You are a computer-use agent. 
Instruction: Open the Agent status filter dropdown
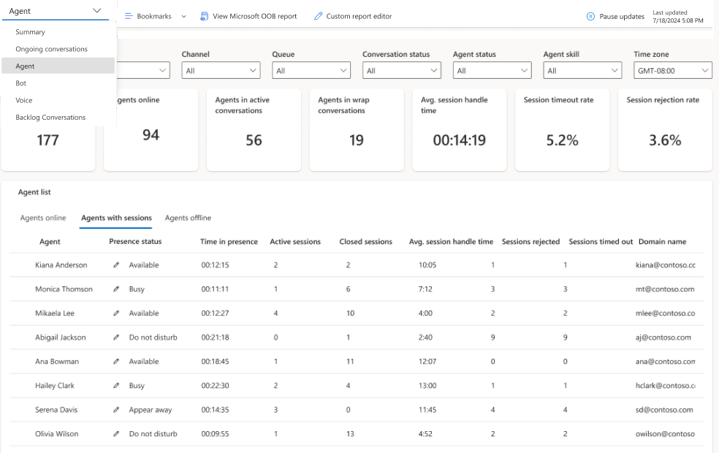point(492,71)
